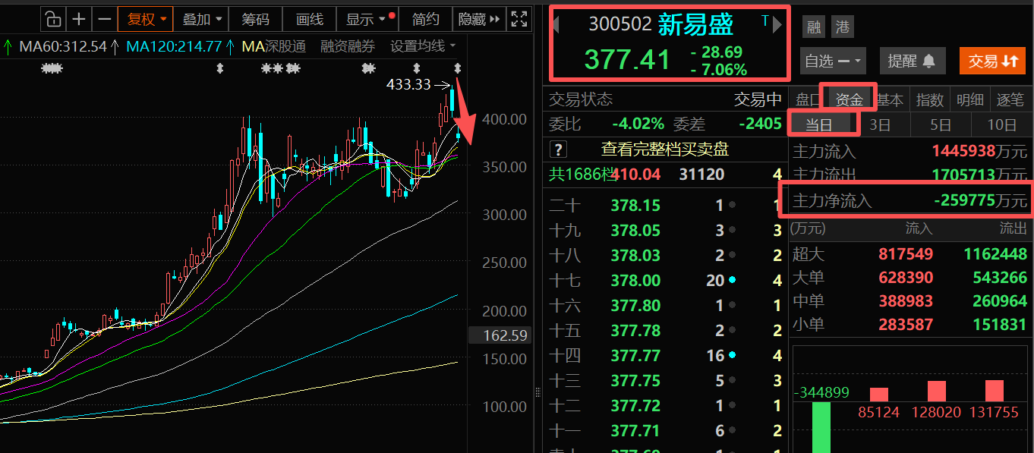Switch to 简约 simple mode
This screenshot has width=1034, height=453.
point(425,19)
